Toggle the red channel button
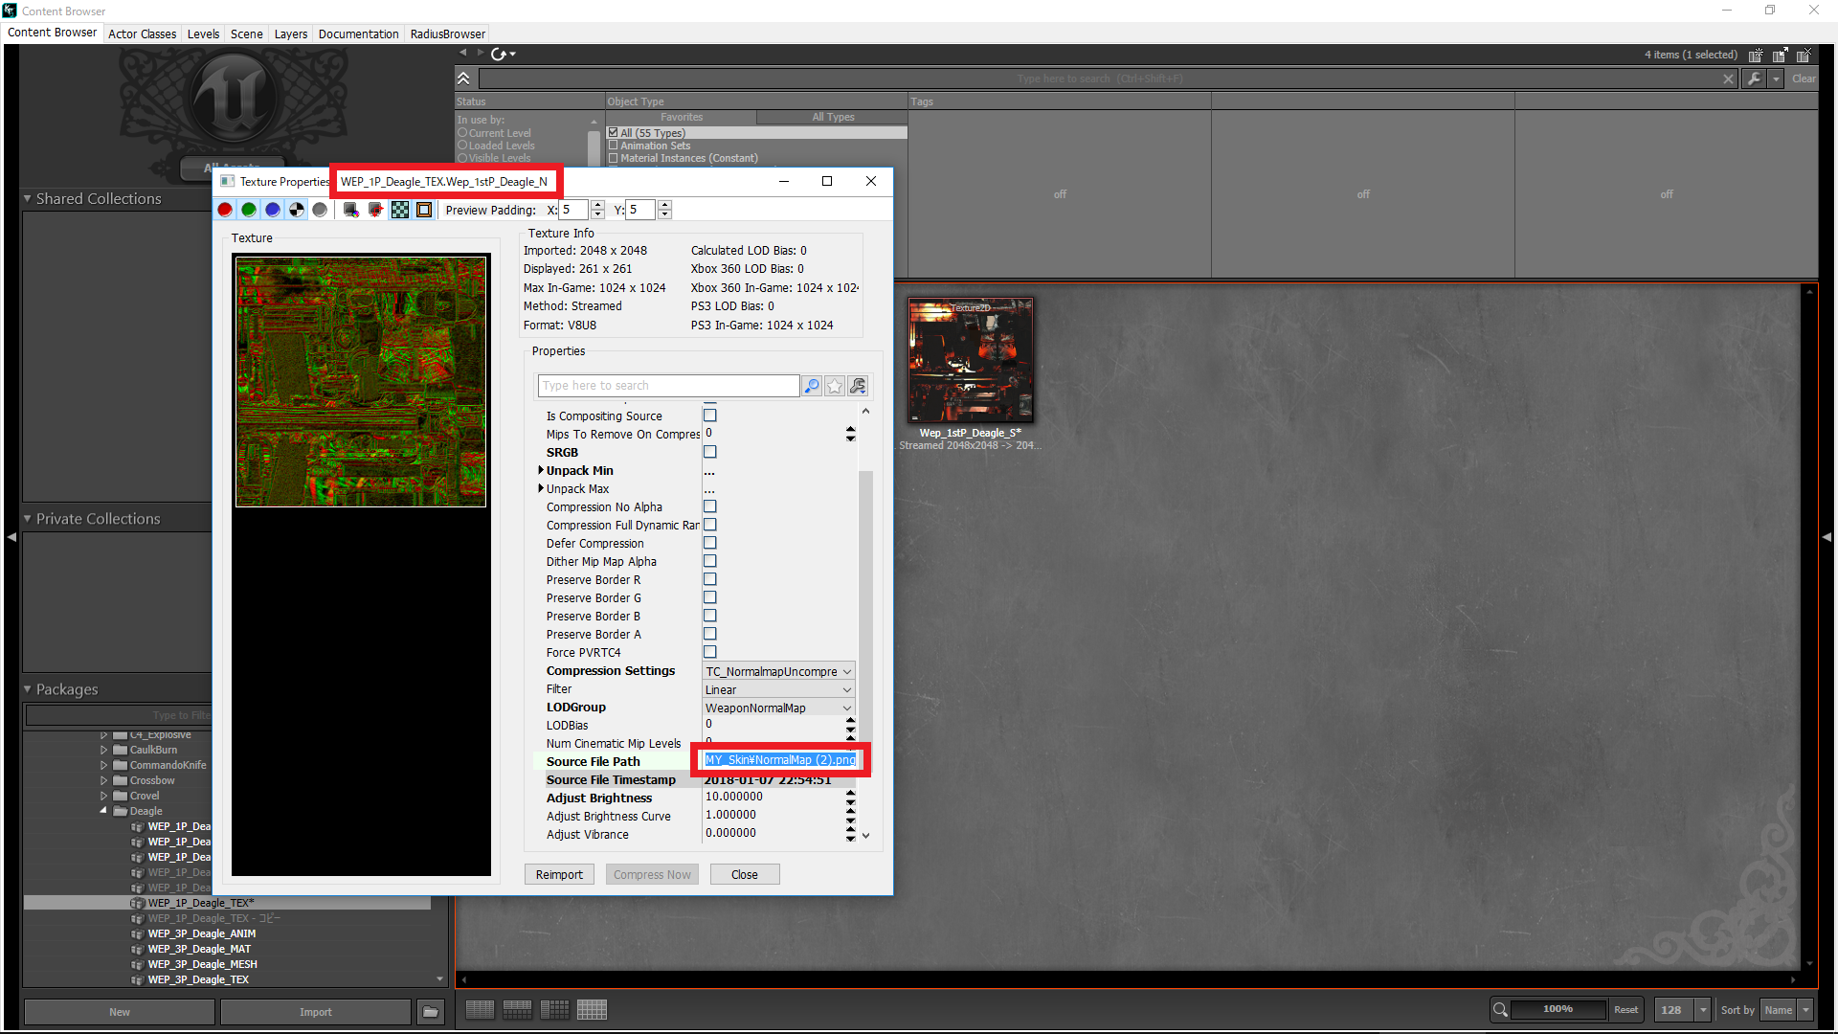Screen dimensions: 1838x1034 tap(225, 210)
